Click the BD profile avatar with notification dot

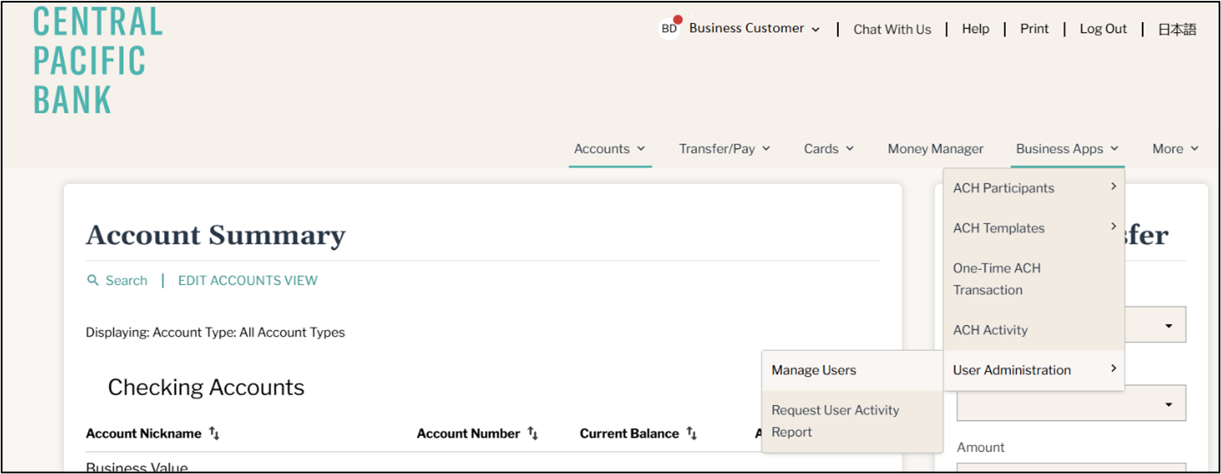(670, 28)
